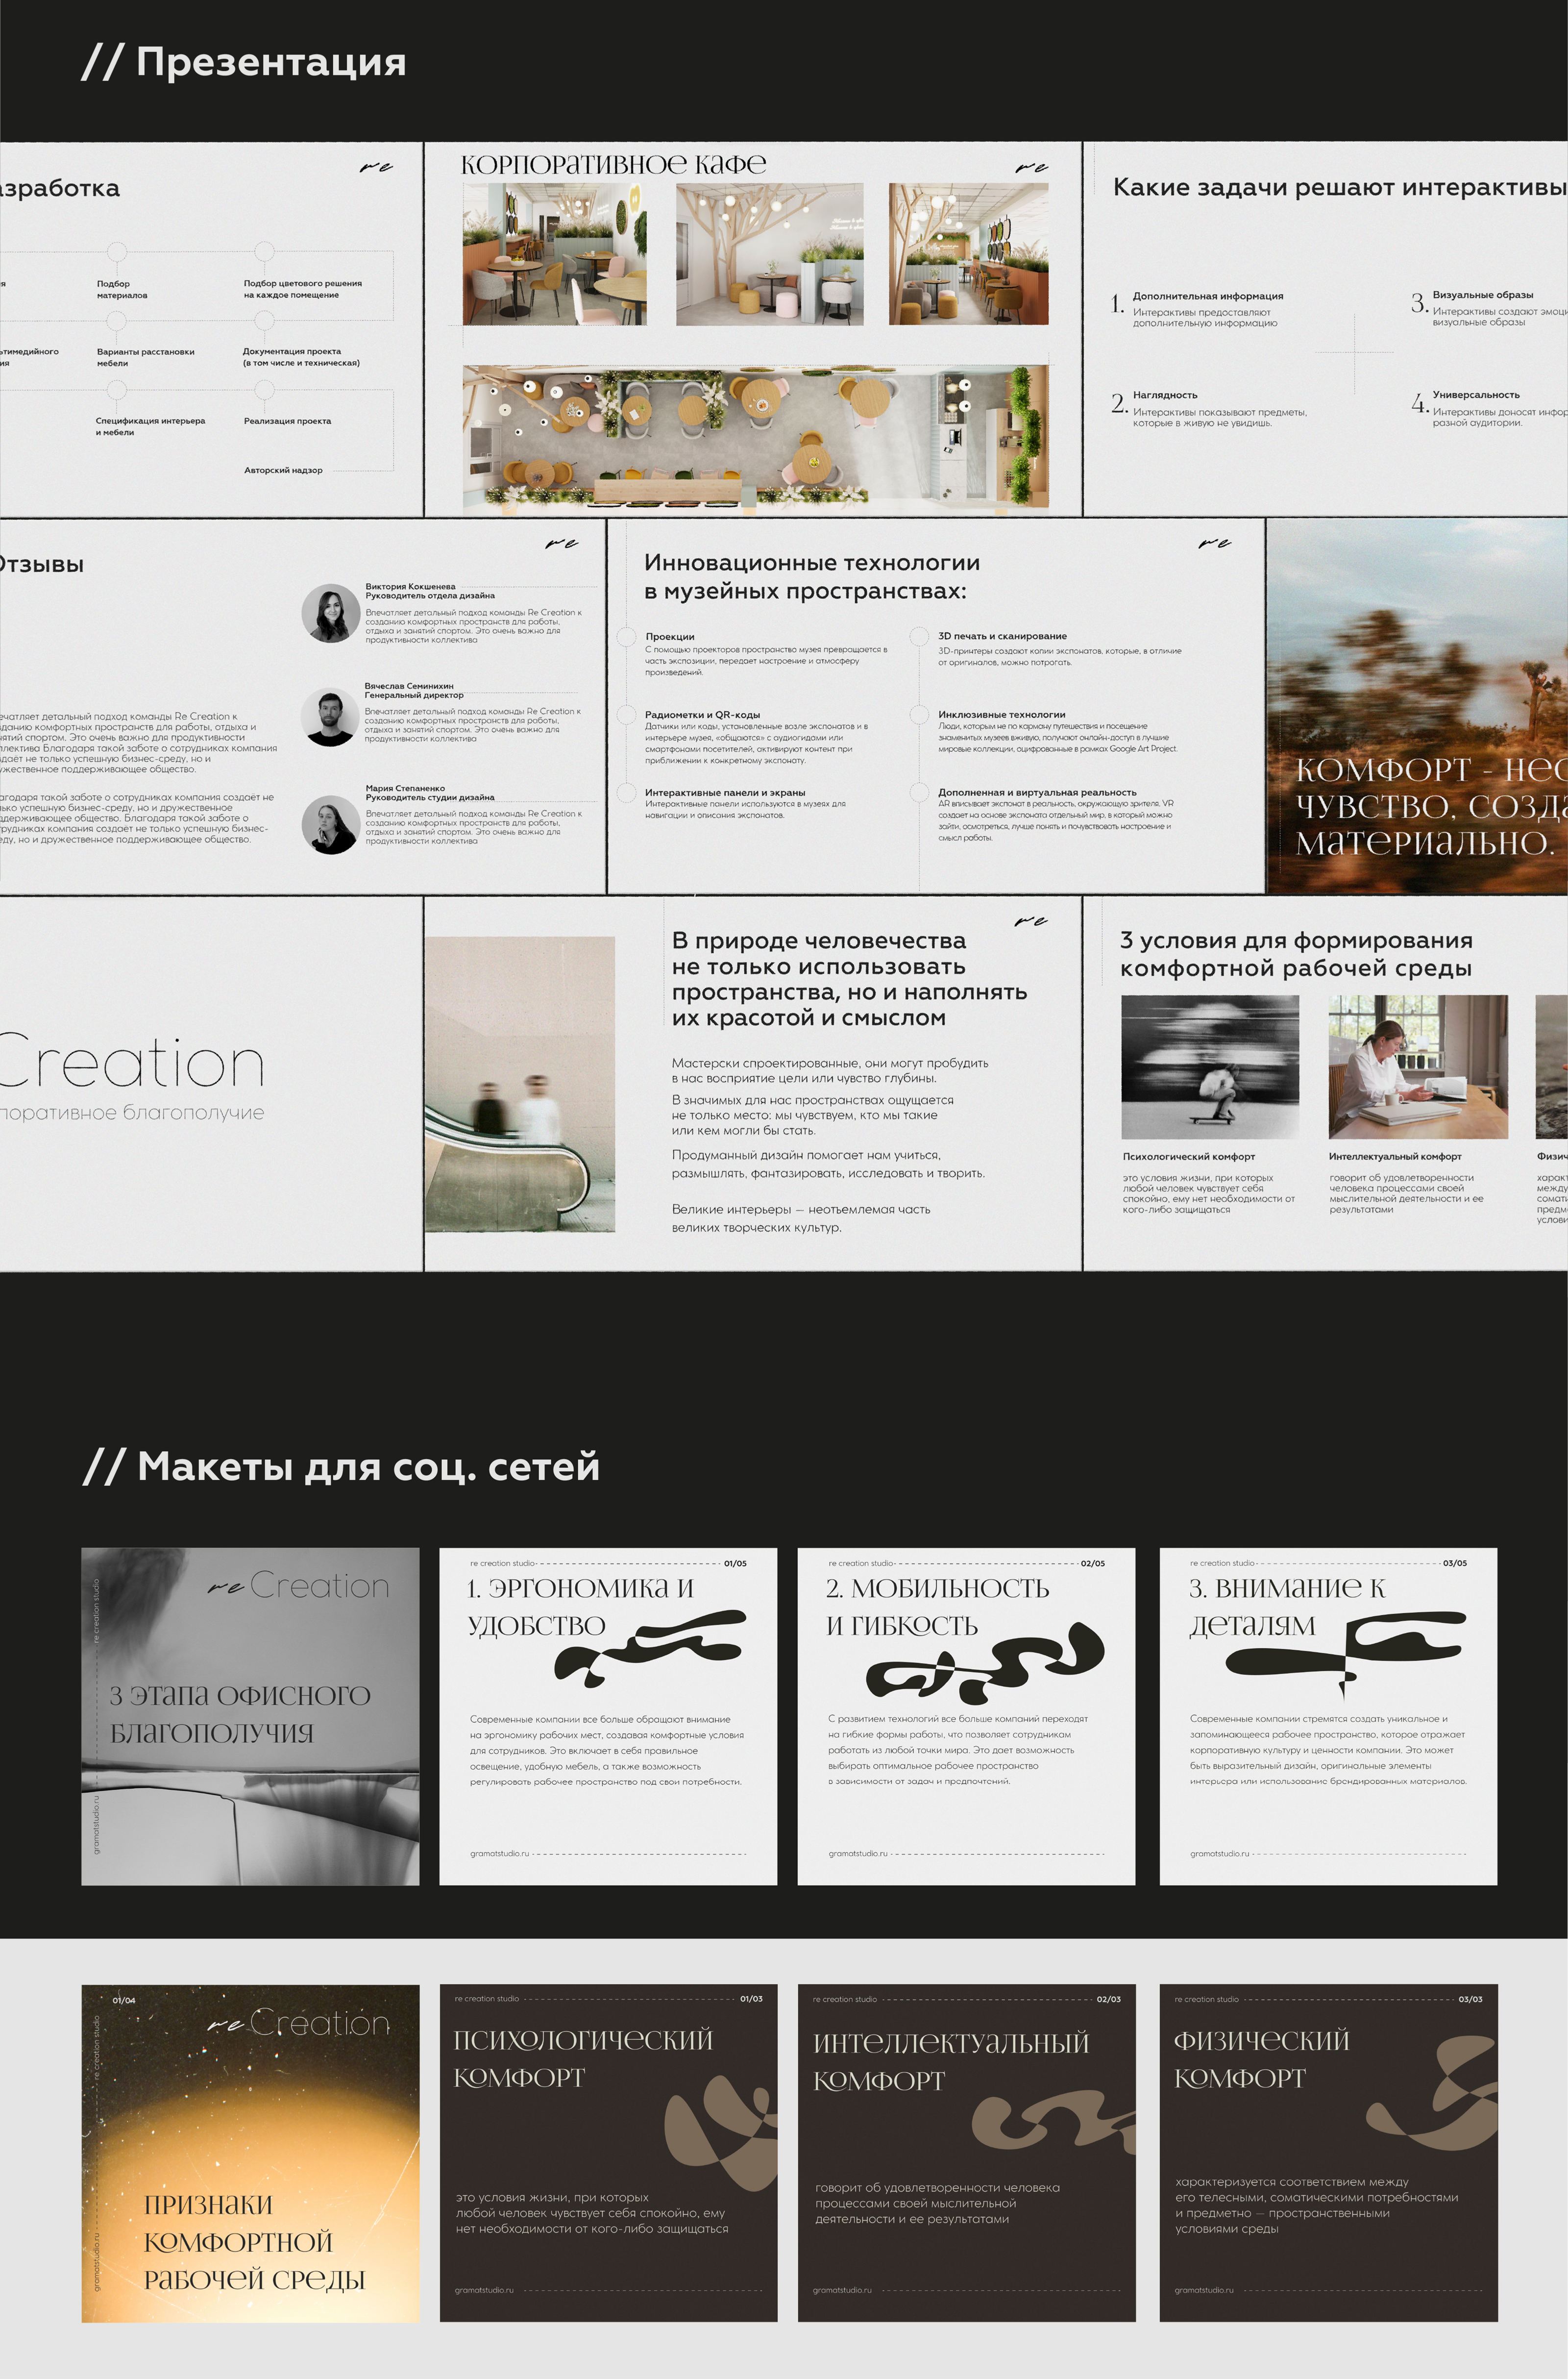Viewport: 1568px width, 2379px height.
Task: Open the woman at desk photo
Action: click(x=1417, y=1067)
